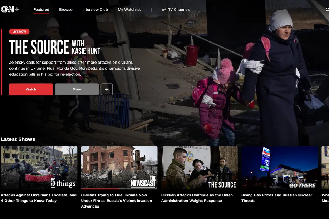Go to Interview Club

(x=95, y=9)
